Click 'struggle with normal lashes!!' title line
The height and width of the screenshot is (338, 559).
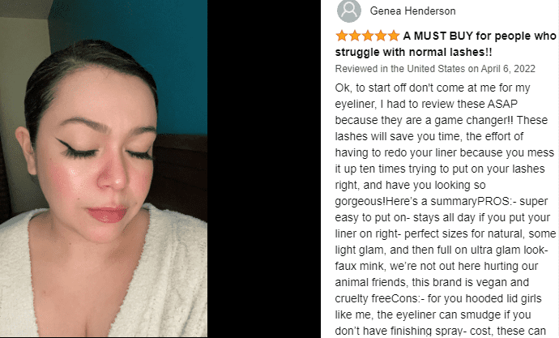click(413, 52)
